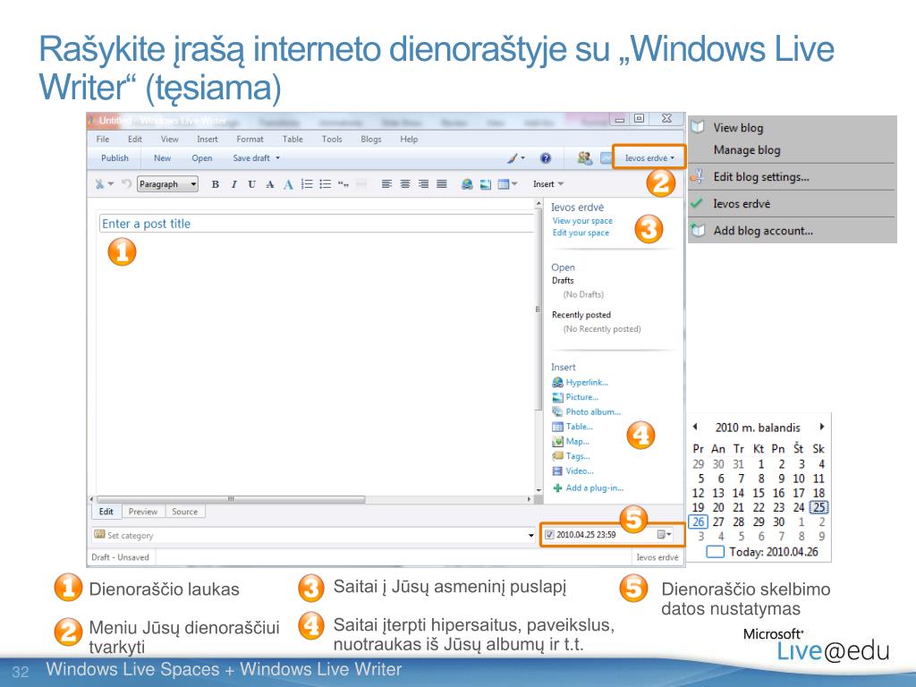This screenshot has width=916, height=687.
Task: Click the cut scissors icon
Action: (100, 184)
